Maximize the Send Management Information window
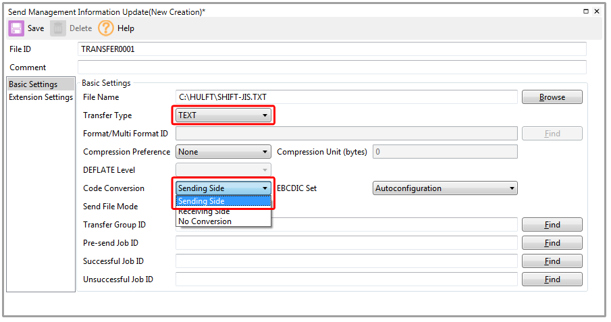The image size is (611, 322). (585, 11)
